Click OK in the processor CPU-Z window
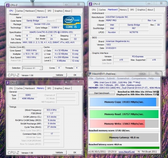 pos(75,75)
